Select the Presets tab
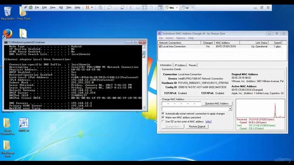 pos(192,65)
